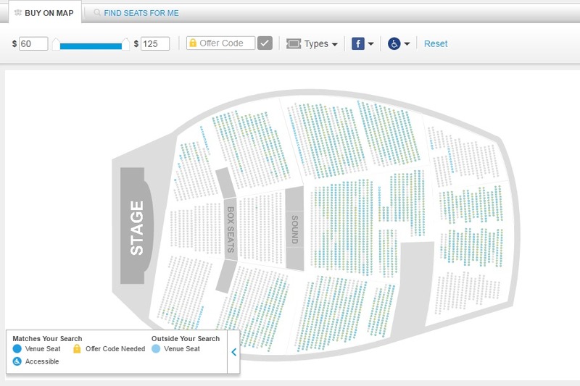Image resolution: width=580 pixels, height=386 pixels.
Task: Click the Buy On Map tab icon
Action: (x=17, y=13)
